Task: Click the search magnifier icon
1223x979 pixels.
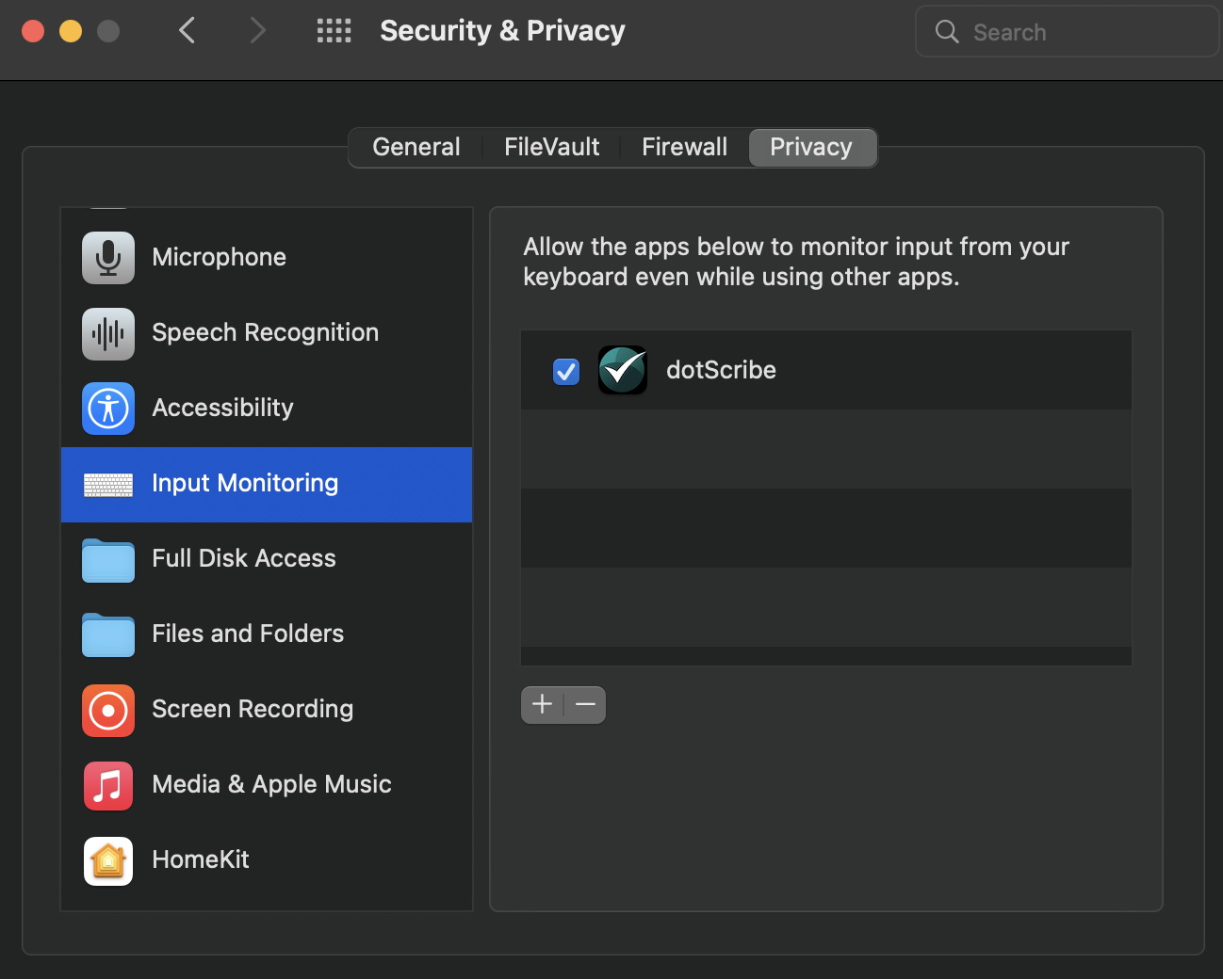Action: 947,32
